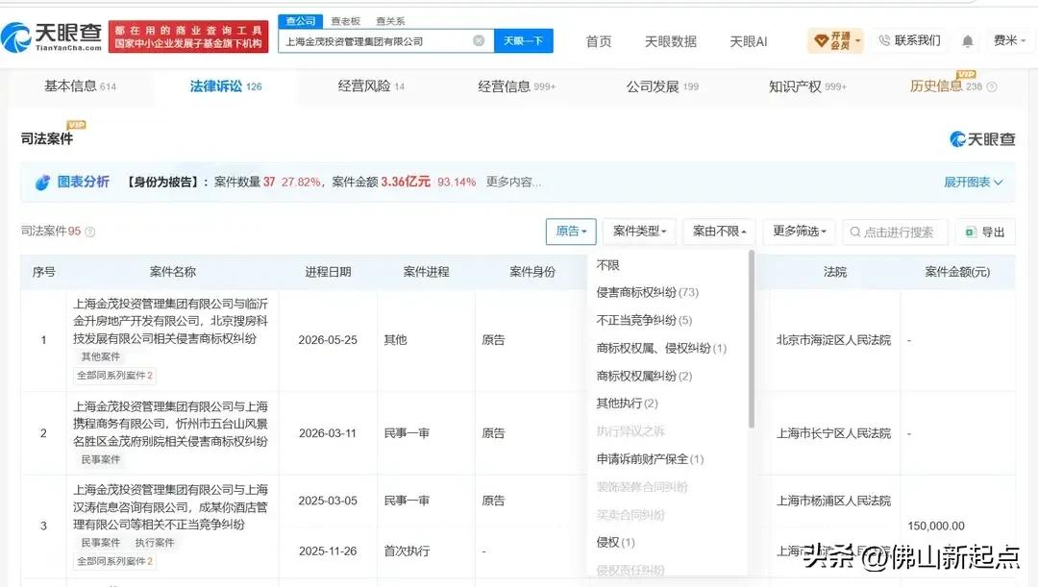Open the 知识产权 tab
The width and height of the screenshot is (1038, 587).
(807, 86)
